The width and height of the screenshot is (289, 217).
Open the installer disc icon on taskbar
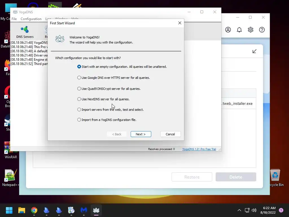click(71, 210)
